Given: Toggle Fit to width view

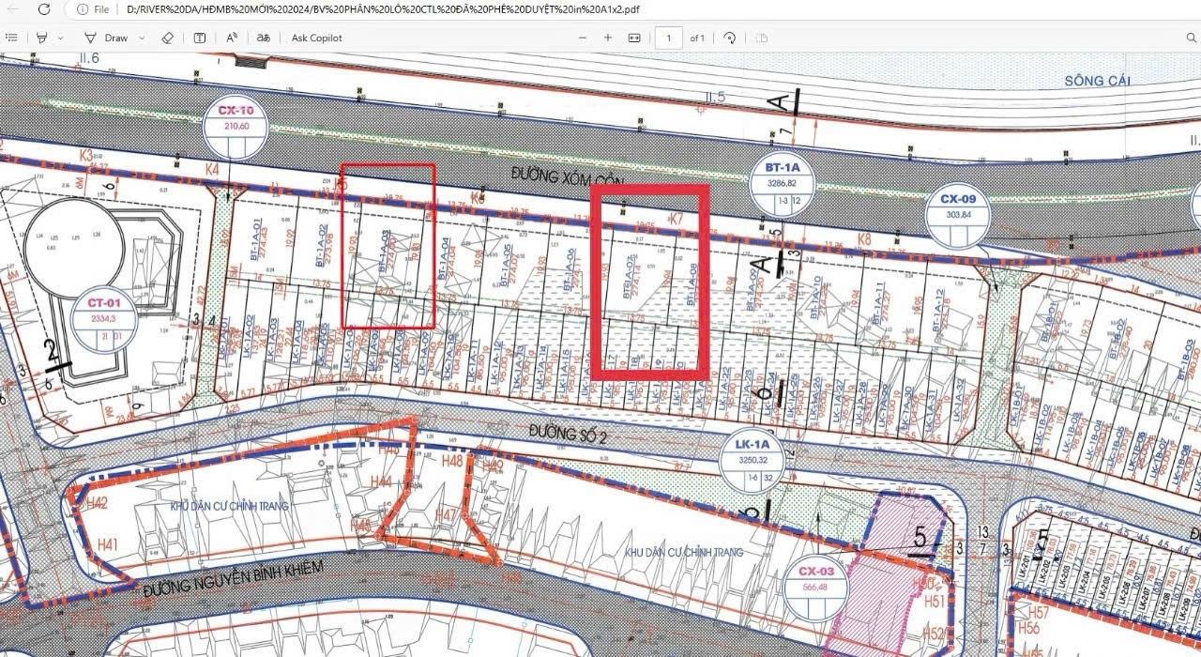Looking at the screenshot, I should [633, 38].
